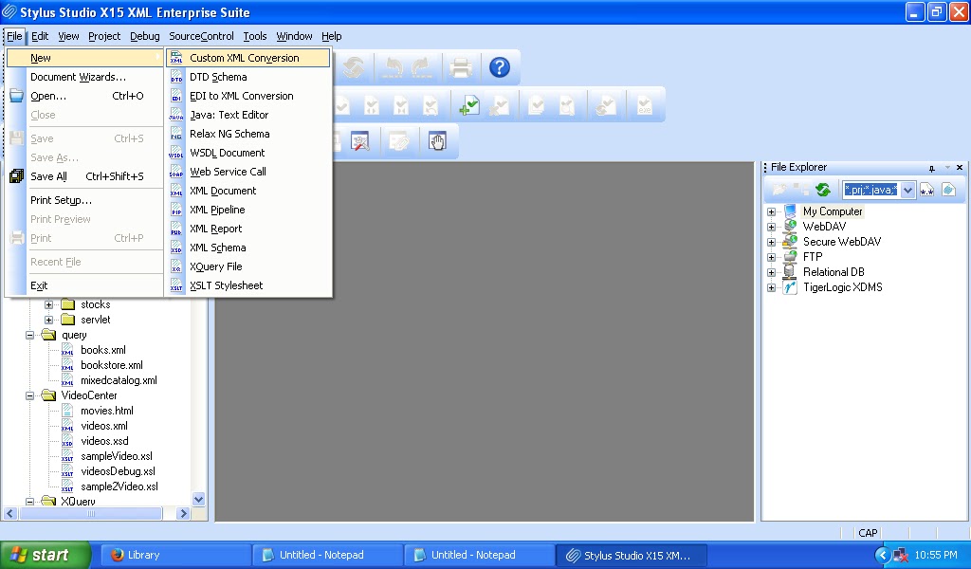
Task: Expand the TigerLogic XDMS tree node
Action: pyautogui.click(x=771, y=287)
